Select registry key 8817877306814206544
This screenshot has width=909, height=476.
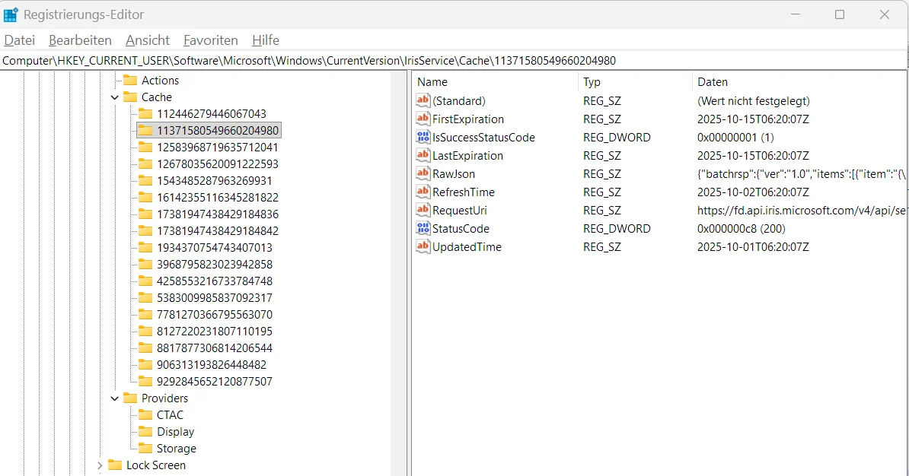[x=215, y=348]
